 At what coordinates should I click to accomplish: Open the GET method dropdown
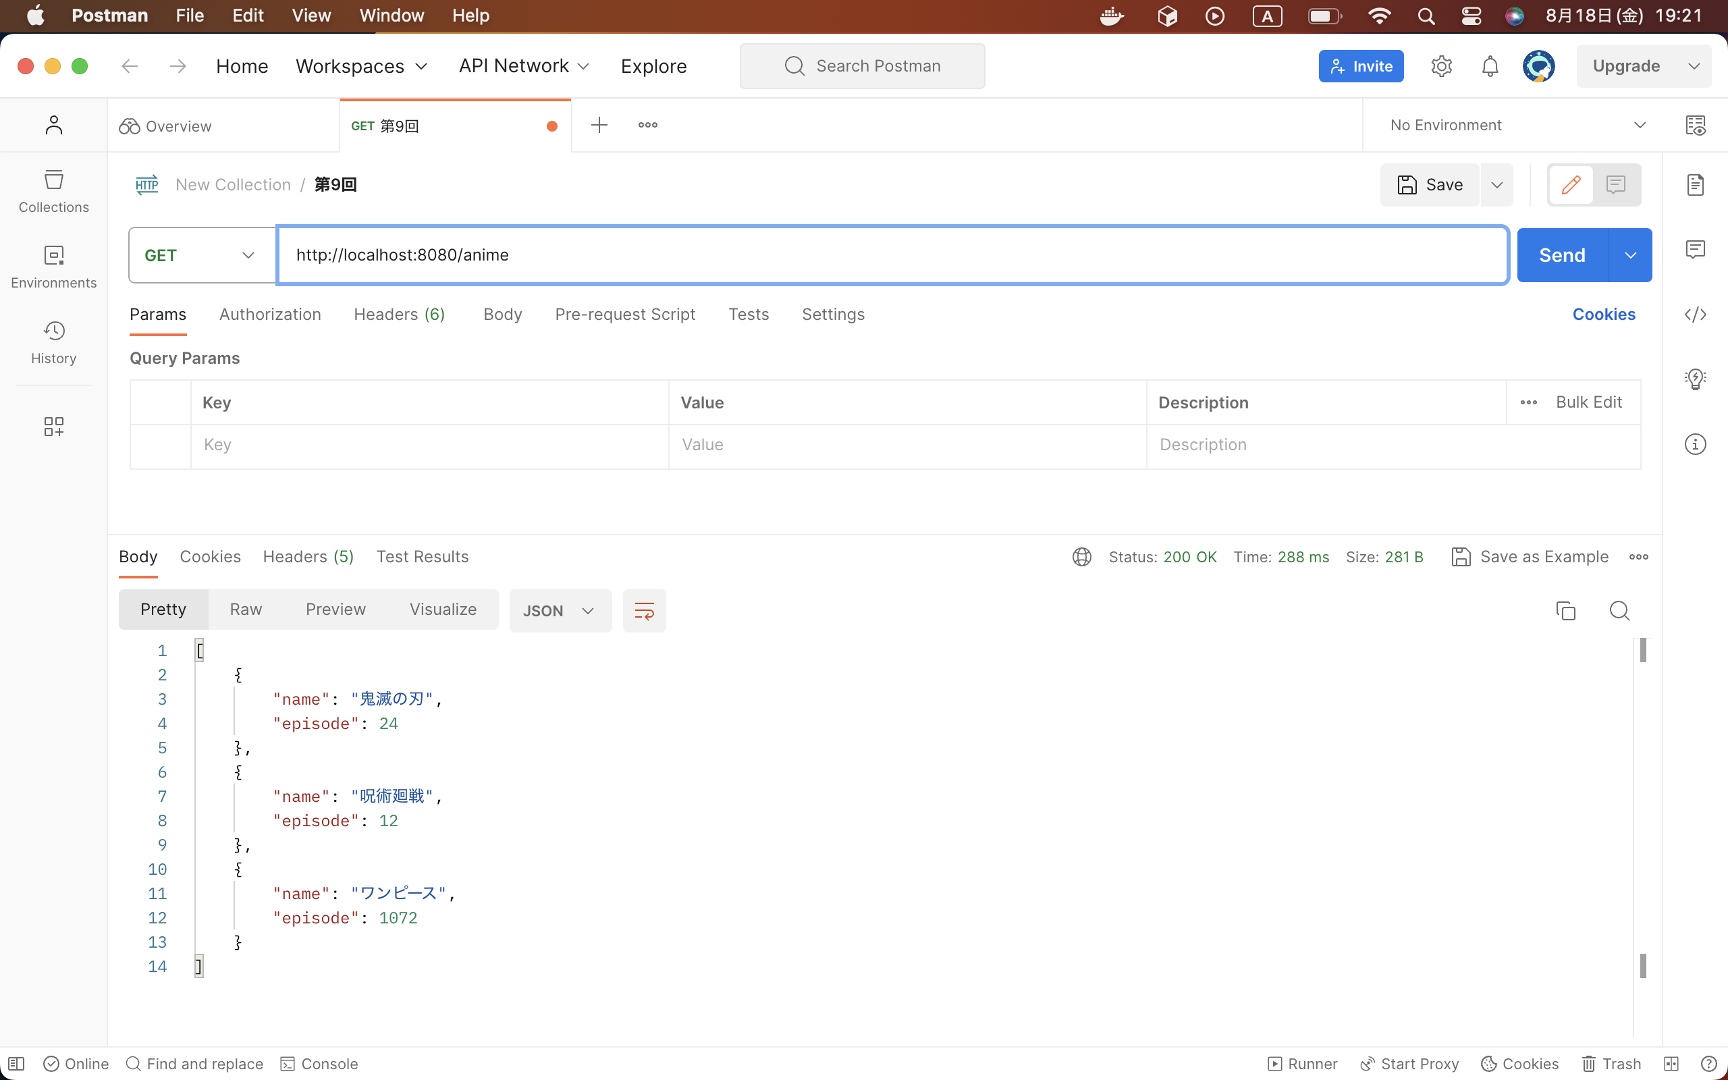pos(201,255)
